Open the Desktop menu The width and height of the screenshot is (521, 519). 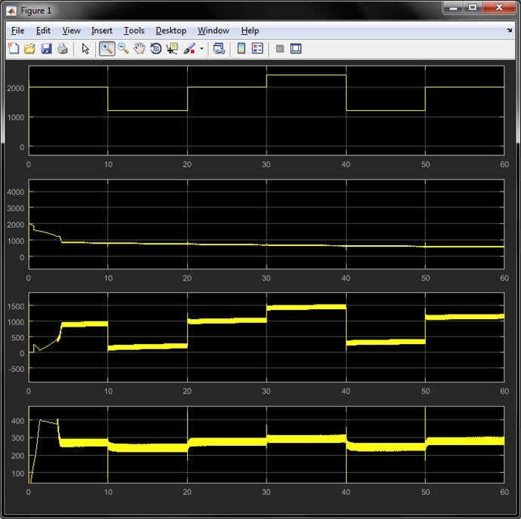(x=171, y=30)
